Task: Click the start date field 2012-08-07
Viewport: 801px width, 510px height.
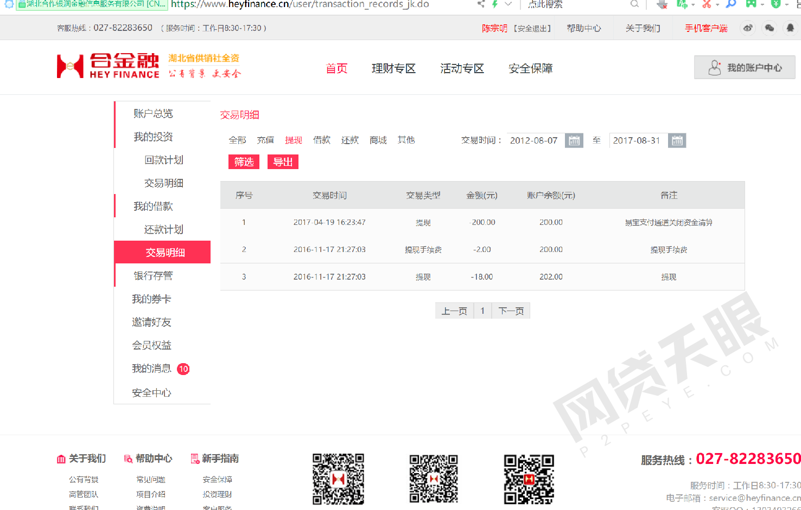Action: [535, 141]
